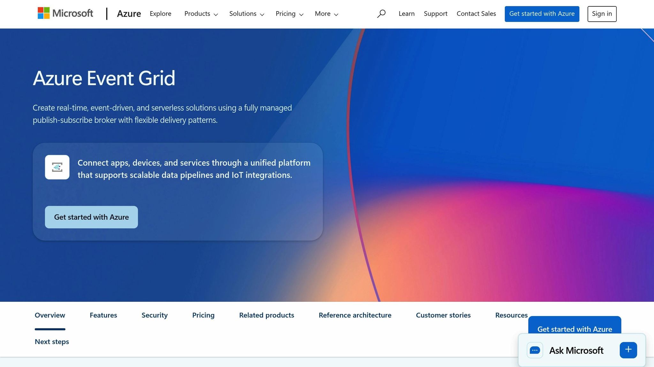
Task: Expand the Solutions dropdown
Action: (262, 14)
